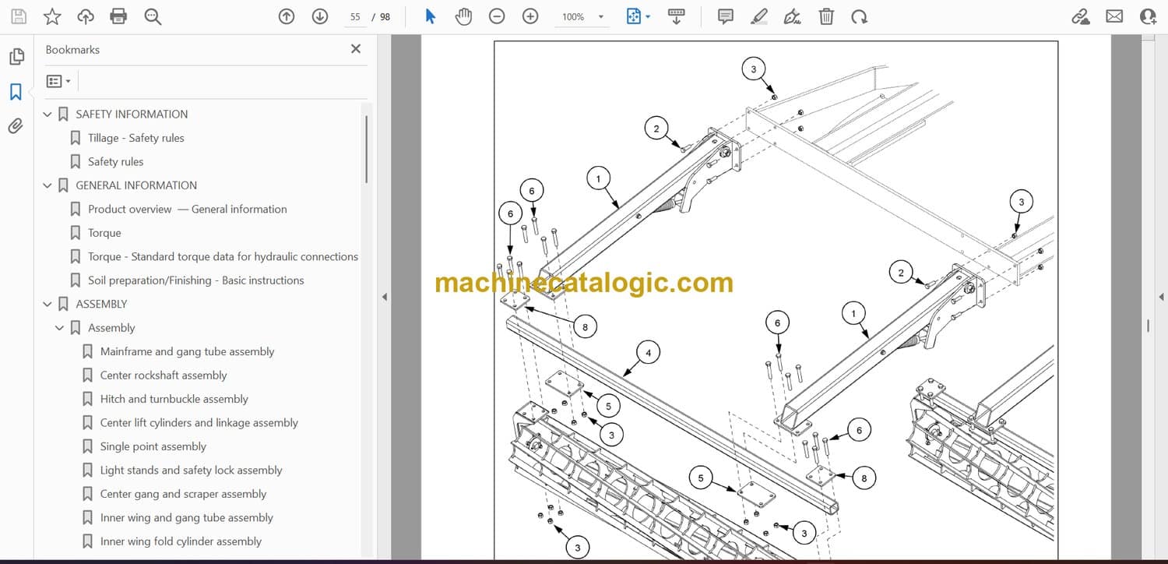Click the print file icon

(x=118, y=16)
